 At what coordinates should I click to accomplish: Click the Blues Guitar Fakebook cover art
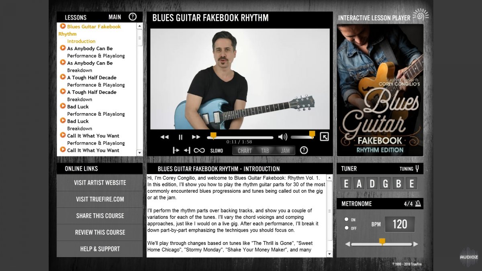tap(380, 90)
